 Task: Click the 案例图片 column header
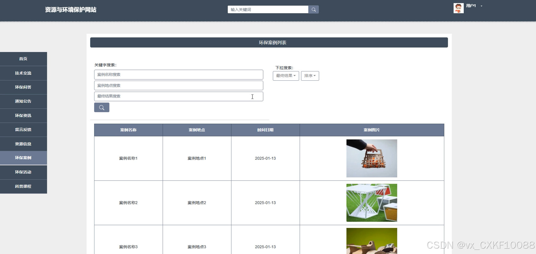372,130
